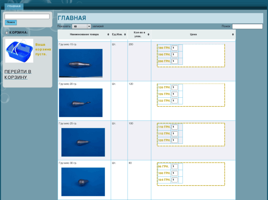The width and height of the screenshot is (268, 200).
Task: Select quantity field beside 132 ГРН.
Action: click(174, 101)
